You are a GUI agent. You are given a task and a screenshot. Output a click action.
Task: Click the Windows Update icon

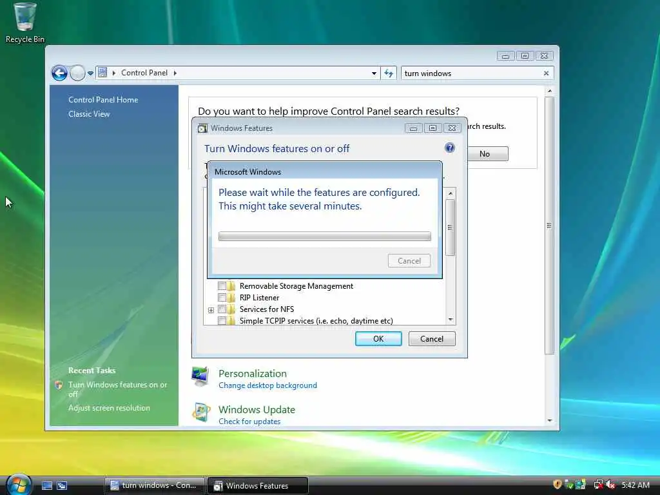[201, 412]
